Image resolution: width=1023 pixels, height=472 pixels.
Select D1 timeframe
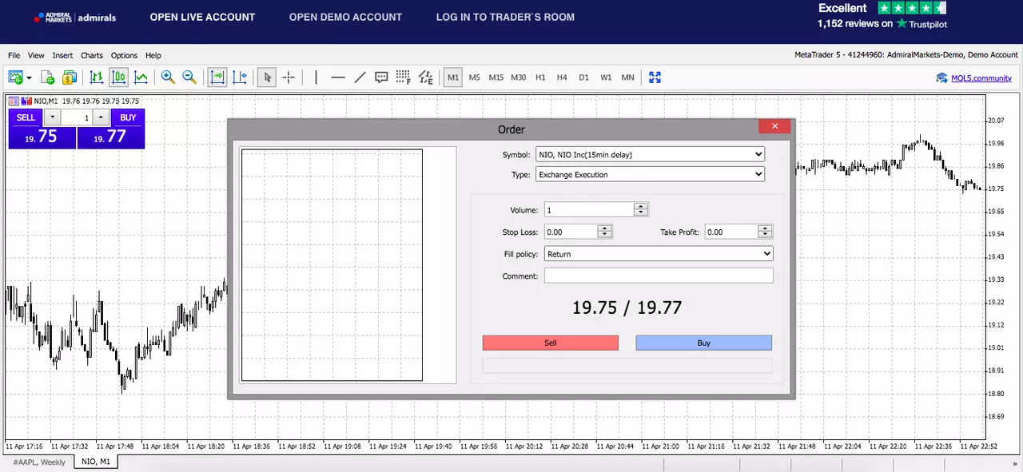[x=584, y=77]
